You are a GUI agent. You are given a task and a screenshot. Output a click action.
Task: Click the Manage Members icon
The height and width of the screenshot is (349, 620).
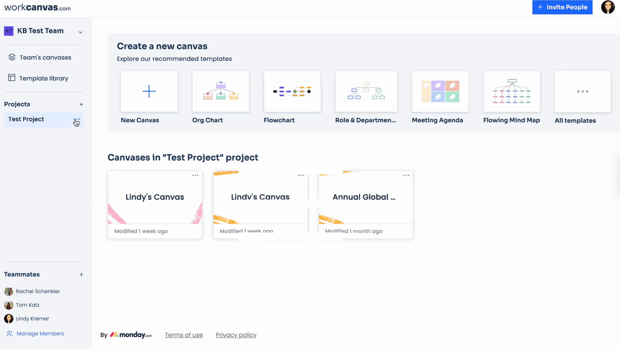pos(10,333)
